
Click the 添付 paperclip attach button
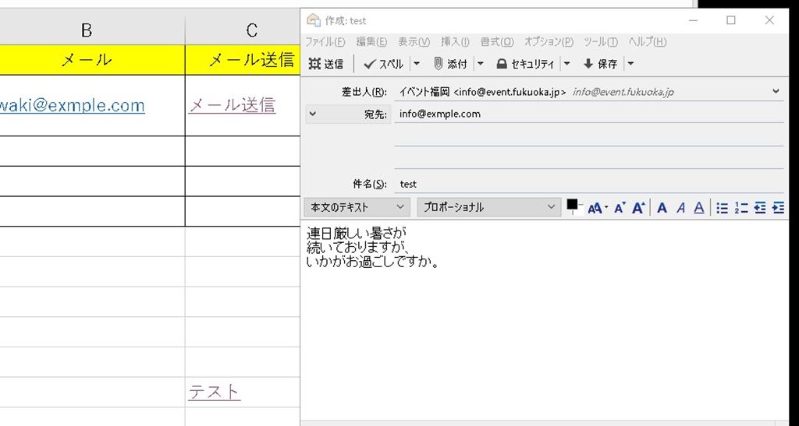[x=449, y=64]
